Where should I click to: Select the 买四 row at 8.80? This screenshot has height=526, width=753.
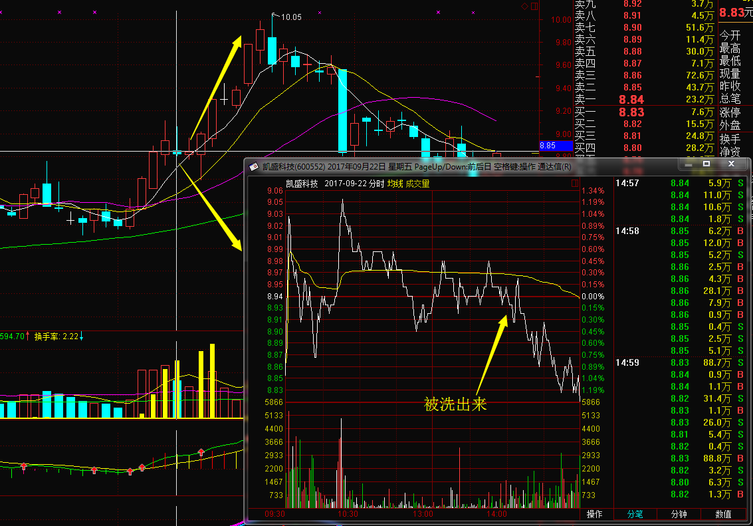pos(645,148)
